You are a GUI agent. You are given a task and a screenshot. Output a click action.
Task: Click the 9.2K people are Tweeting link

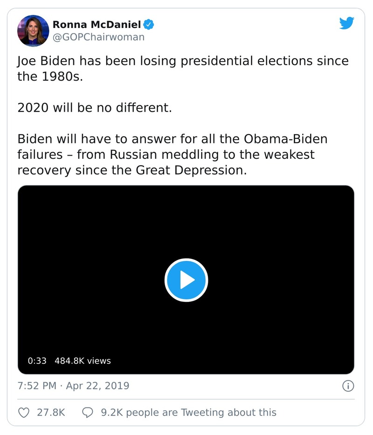189,412
